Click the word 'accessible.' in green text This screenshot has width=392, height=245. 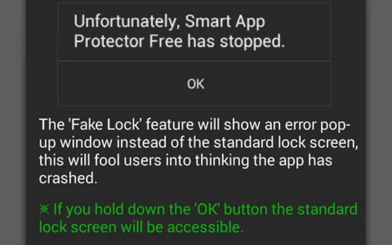[205, 227]
